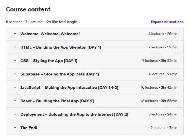Viewport: 189px width, 138px height.
Task: Open the Supabase section using its chevron
Action: (x=15, y=74)
